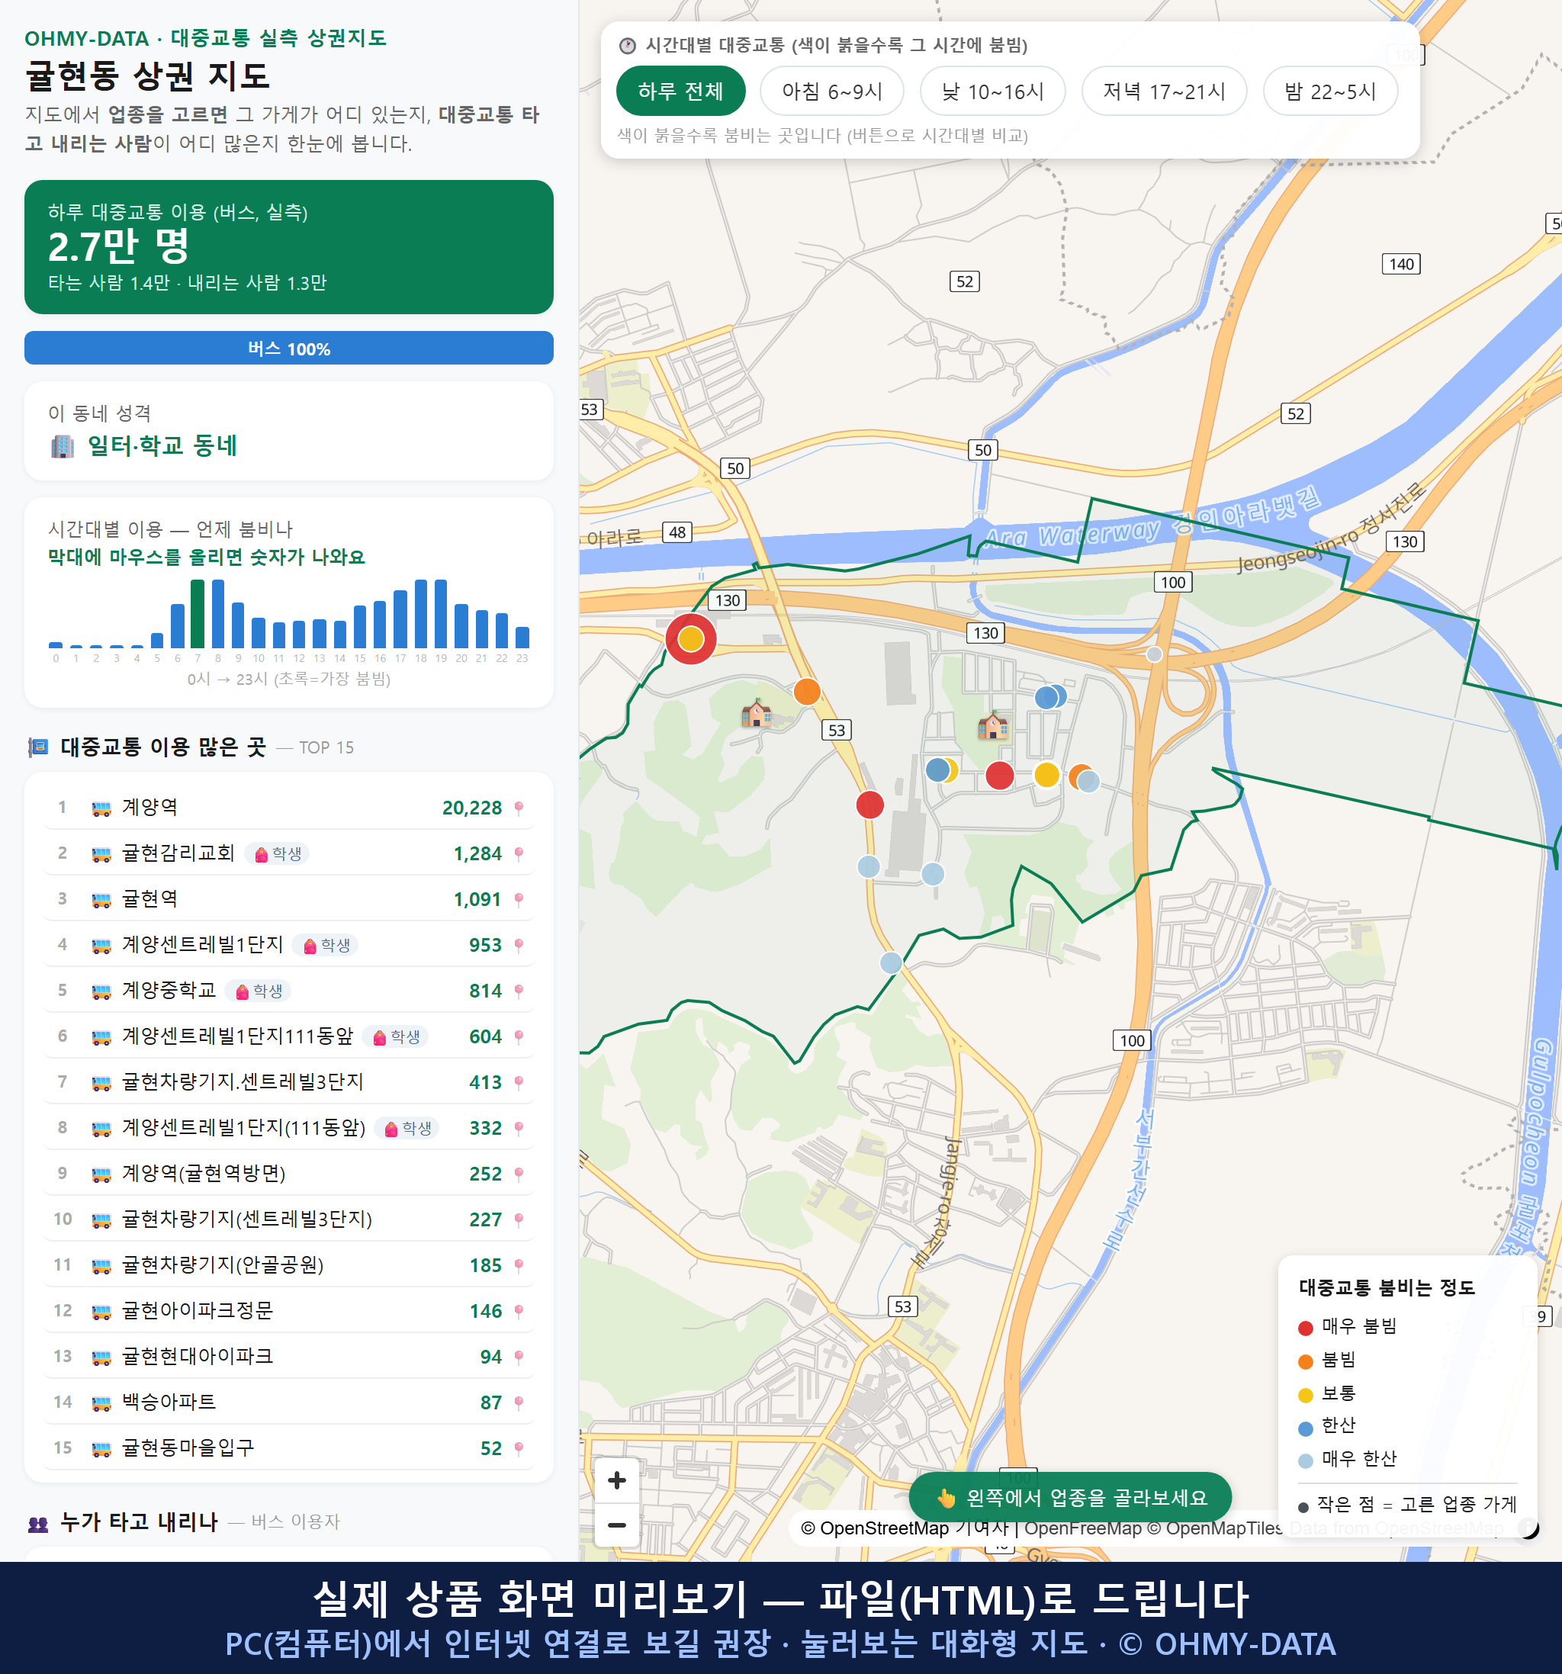The width and height of the screenshot is (1562, 1674).
Task: Click the 한산 blue legend swatch
Action: click(x=1305, y=1428)
